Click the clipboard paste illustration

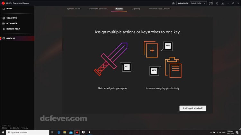point(173,67)
